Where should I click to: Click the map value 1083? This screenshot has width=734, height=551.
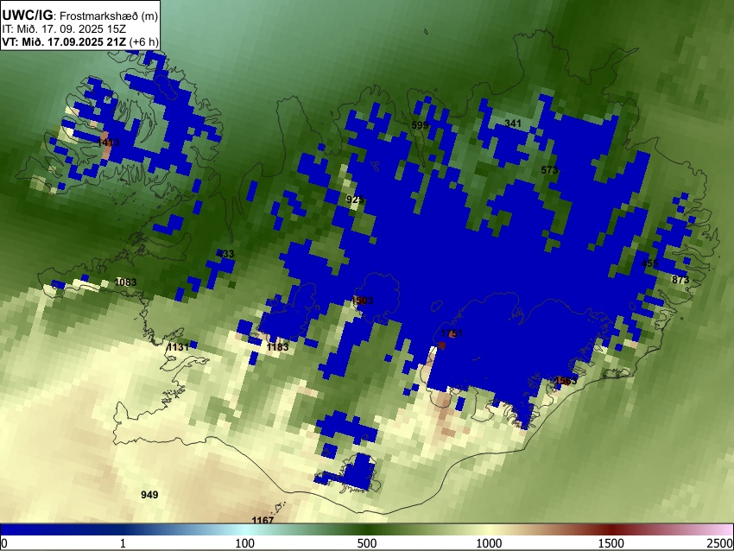(x=125, y=282)
